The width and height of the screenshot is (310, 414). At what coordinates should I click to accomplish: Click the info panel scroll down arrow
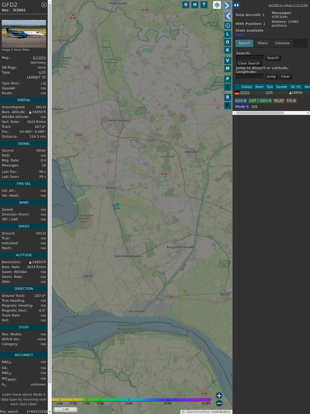[x=50, y=412]
